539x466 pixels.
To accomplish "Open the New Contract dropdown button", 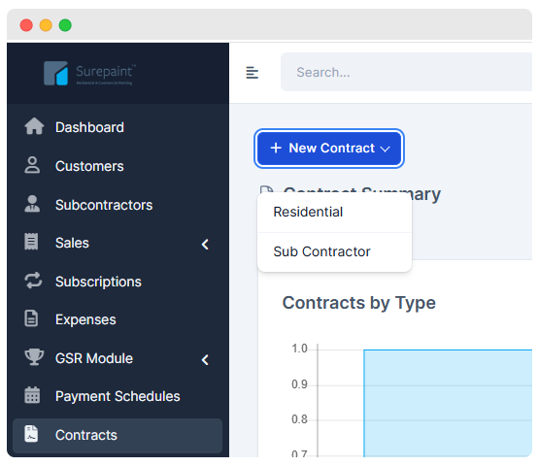I will pyautogui.click(x=329, y=149).
